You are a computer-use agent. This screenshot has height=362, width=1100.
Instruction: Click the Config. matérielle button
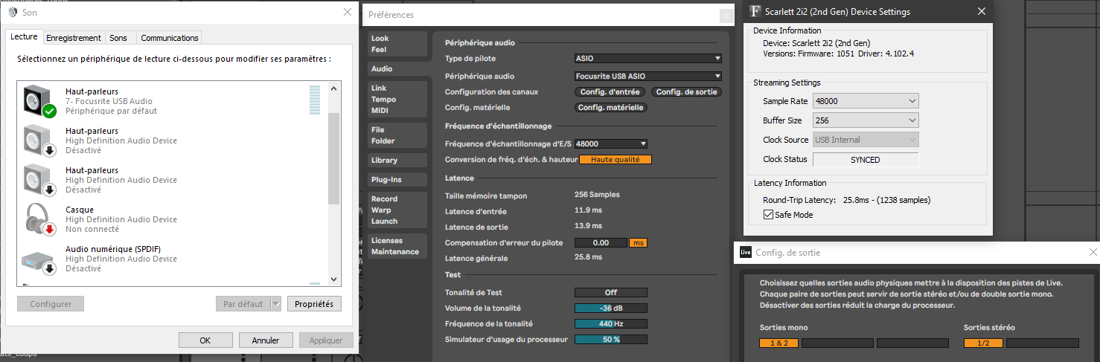(611, 108)
